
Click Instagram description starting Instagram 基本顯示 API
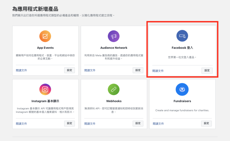[x=45, y=110]
